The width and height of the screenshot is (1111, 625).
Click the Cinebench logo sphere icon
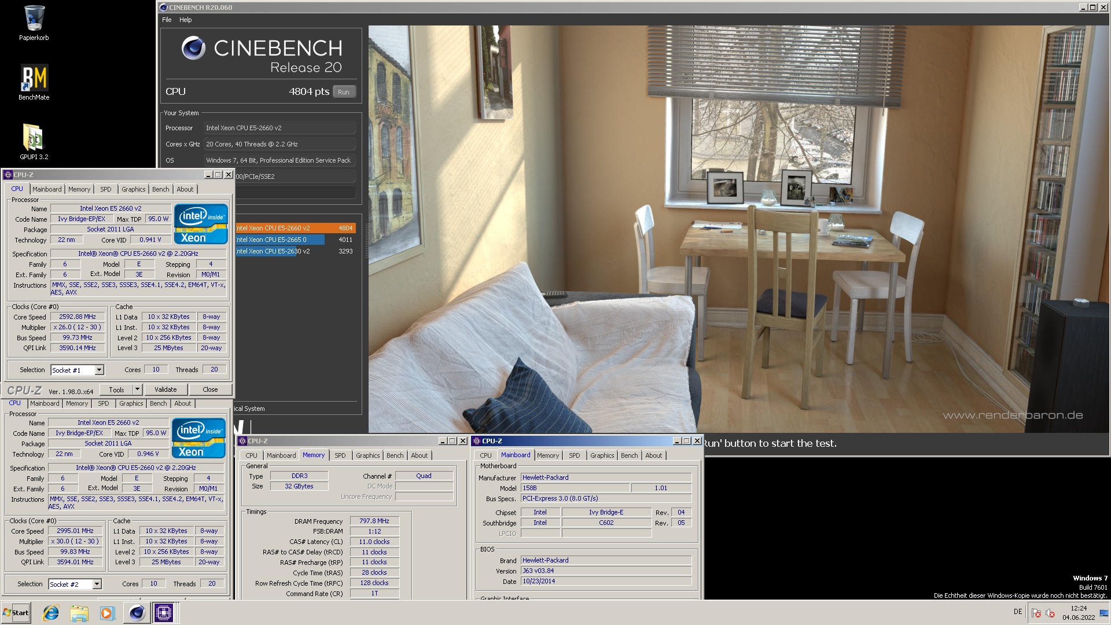pos(193,48)
